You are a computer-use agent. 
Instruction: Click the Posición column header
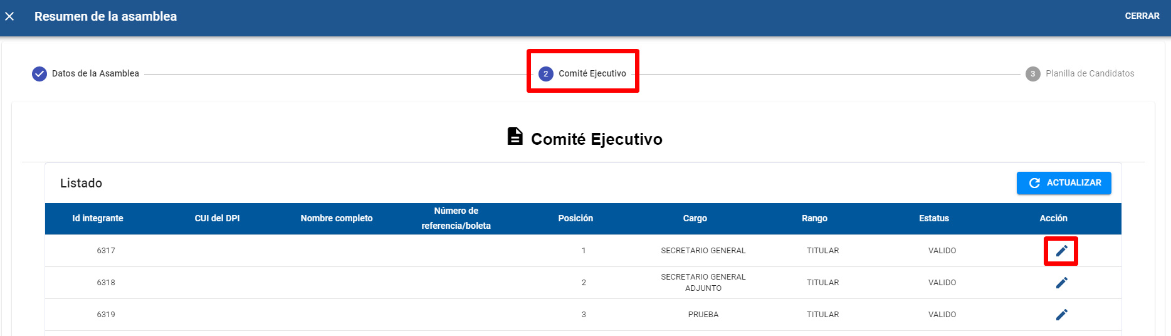click(x=575, y=218)
